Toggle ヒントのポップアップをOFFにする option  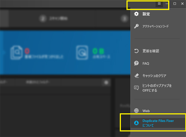point(157,88)
